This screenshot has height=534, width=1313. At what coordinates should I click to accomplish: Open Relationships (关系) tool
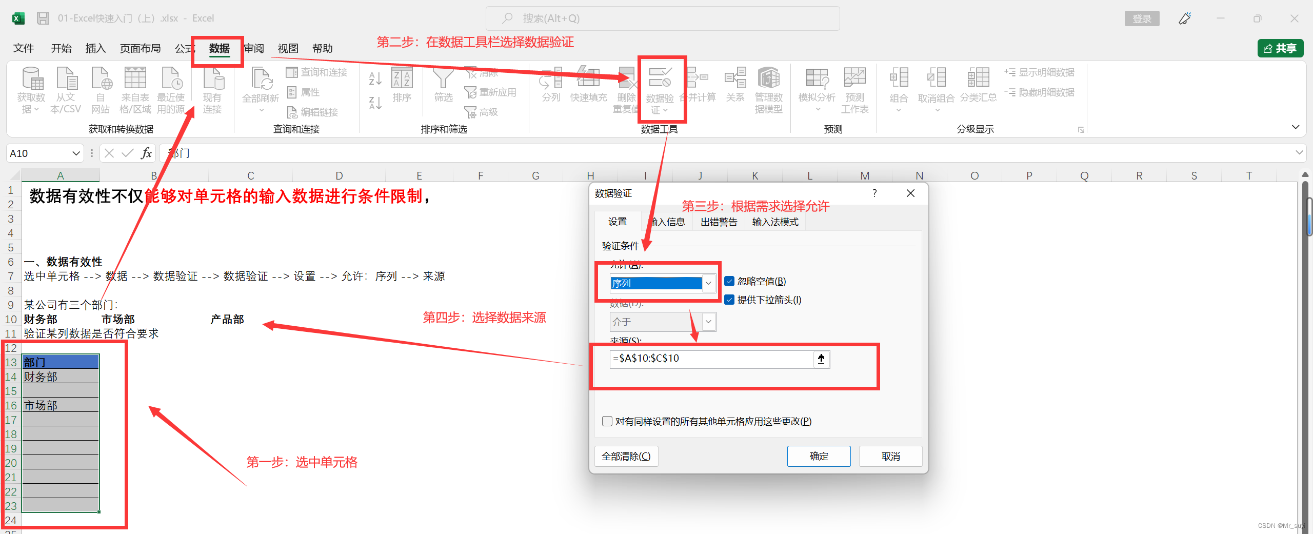click(x=735, y=85)
